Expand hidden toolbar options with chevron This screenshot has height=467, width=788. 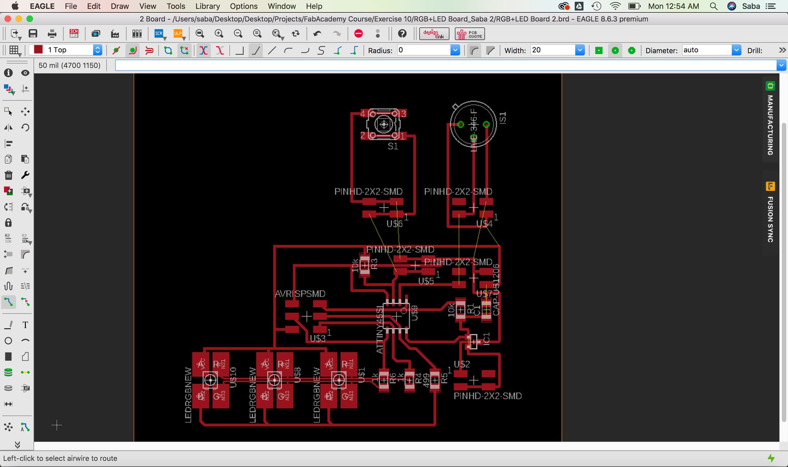(x=782, y=50)
